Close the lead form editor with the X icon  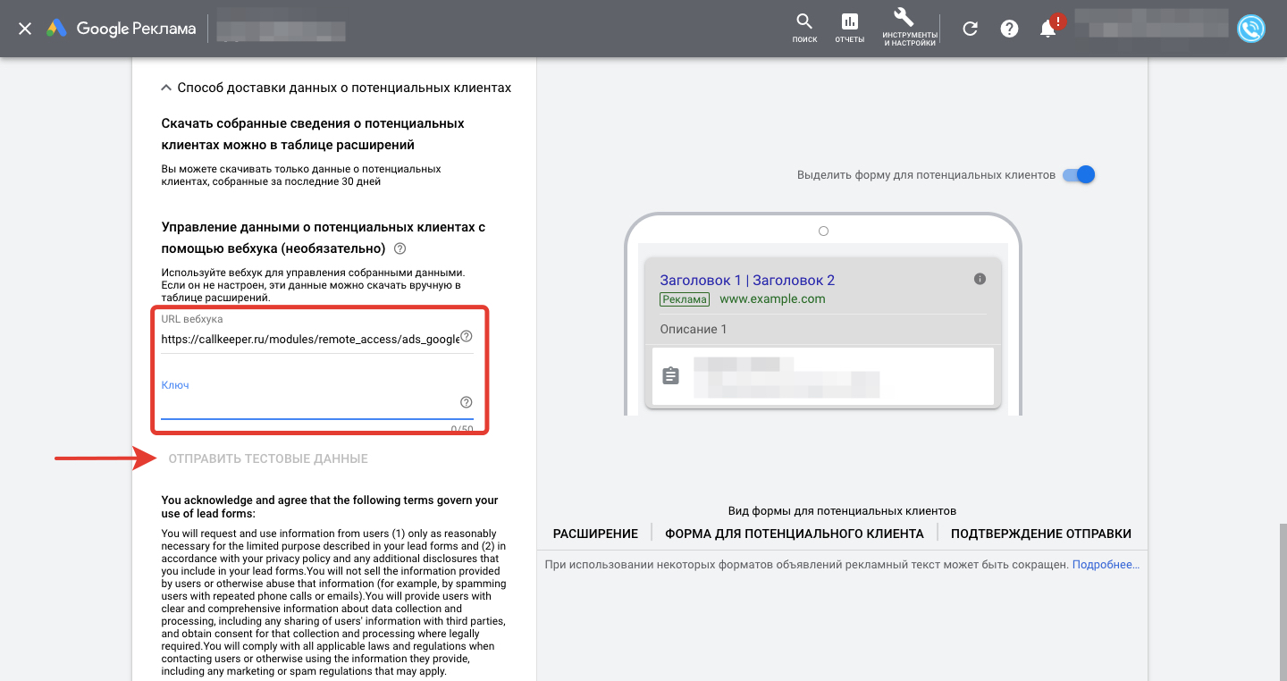tap(25, 29)
